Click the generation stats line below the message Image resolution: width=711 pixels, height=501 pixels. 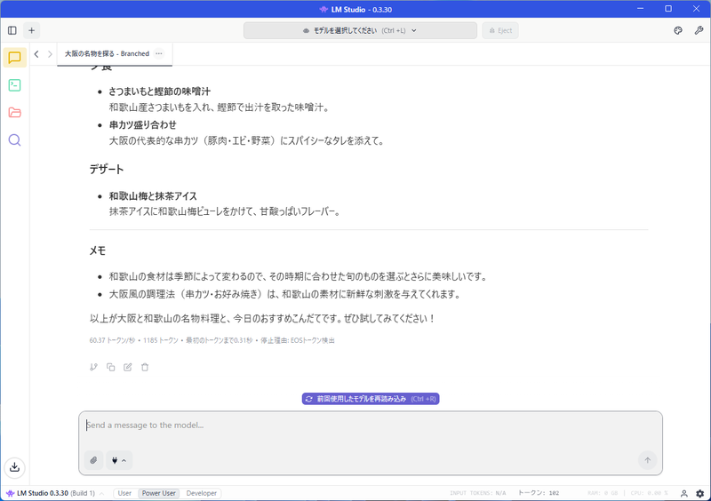point(212,340)
